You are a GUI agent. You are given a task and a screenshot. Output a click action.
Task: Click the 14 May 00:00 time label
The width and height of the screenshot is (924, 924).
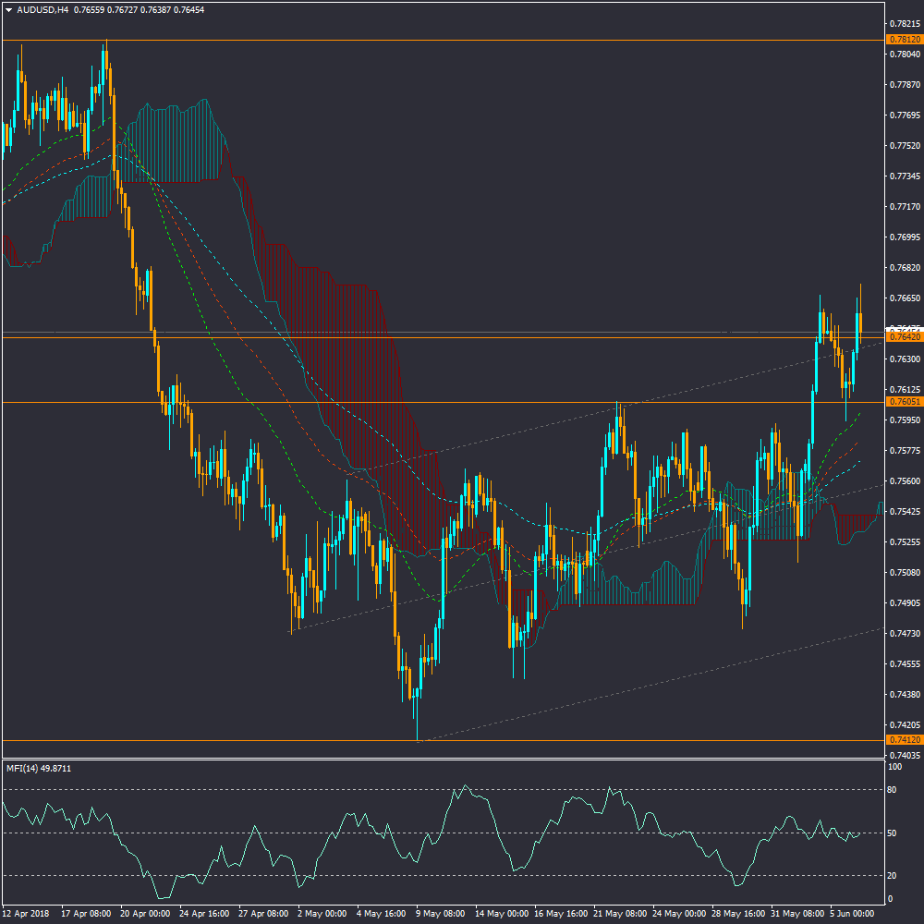click(500, 913)
